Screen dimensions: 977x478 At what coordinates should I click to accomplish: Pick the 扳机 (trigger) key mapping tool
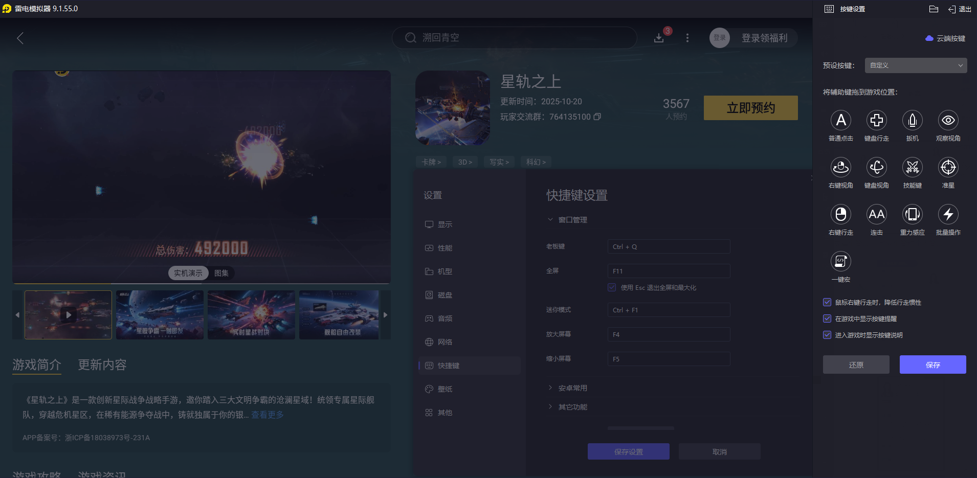coord(912,121)
